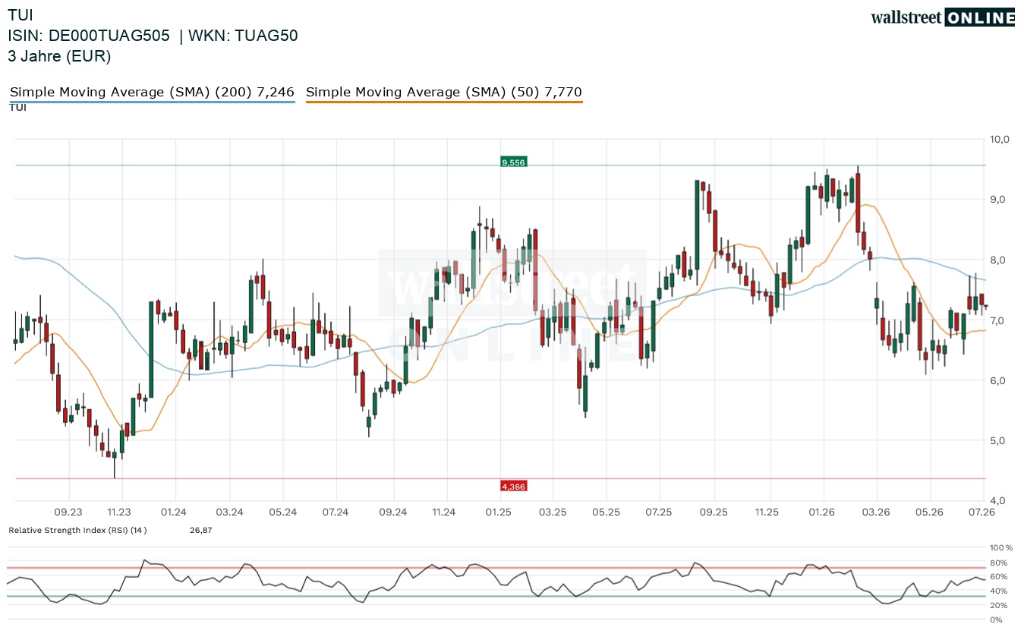
Task: Select the SMA (50) 7,770 legend entry
Action: (x=444, y=93)
